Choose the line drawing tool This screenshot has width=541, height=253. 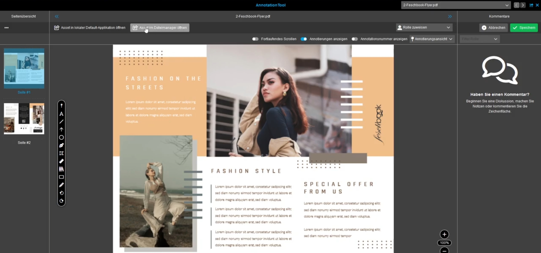(61, 122)
